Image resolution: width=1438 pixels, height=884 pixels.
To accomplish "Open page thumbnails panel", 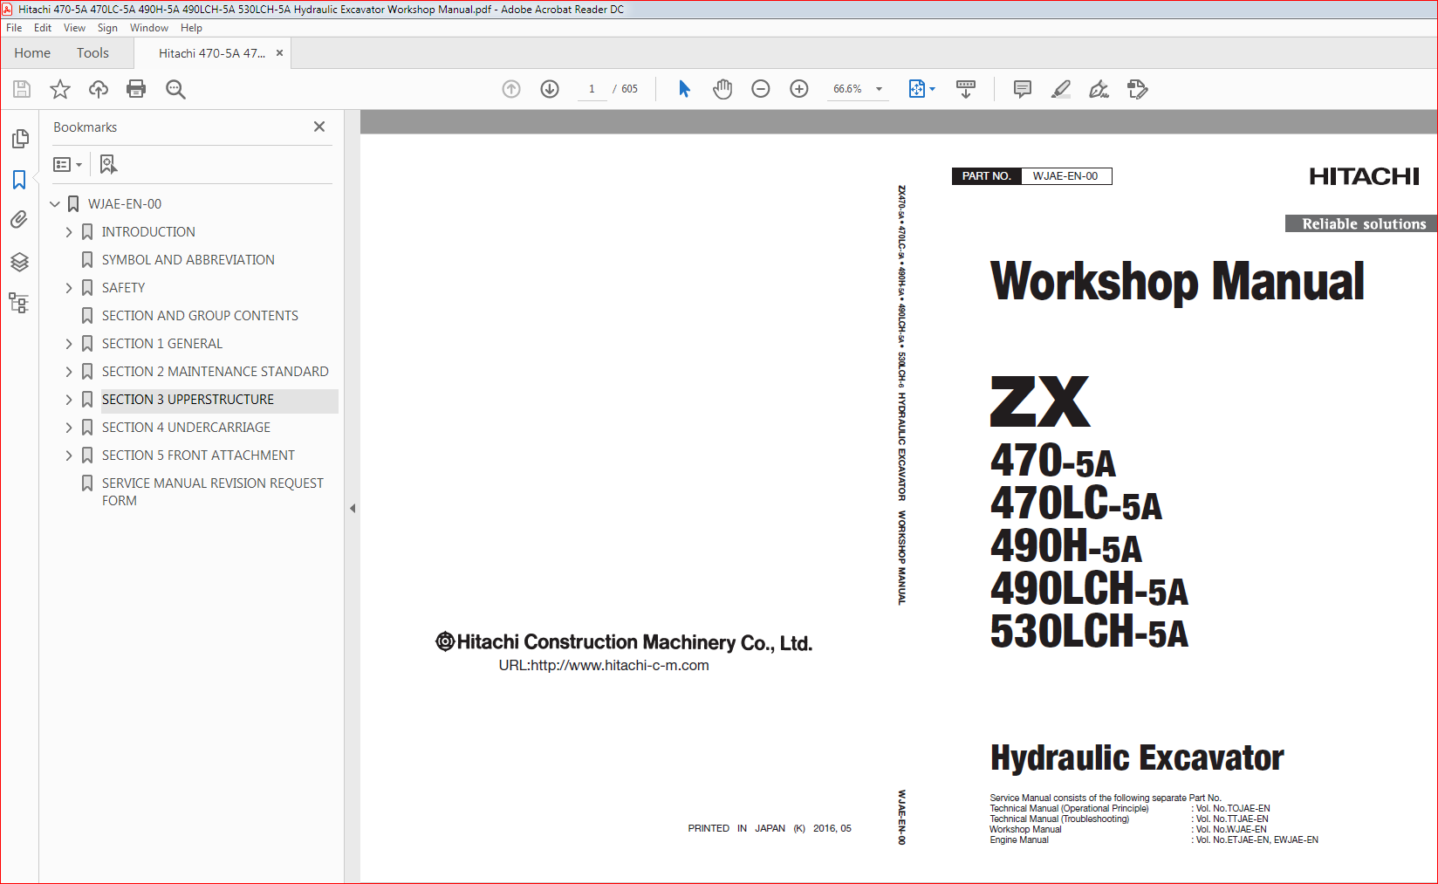I will (19, 139).
